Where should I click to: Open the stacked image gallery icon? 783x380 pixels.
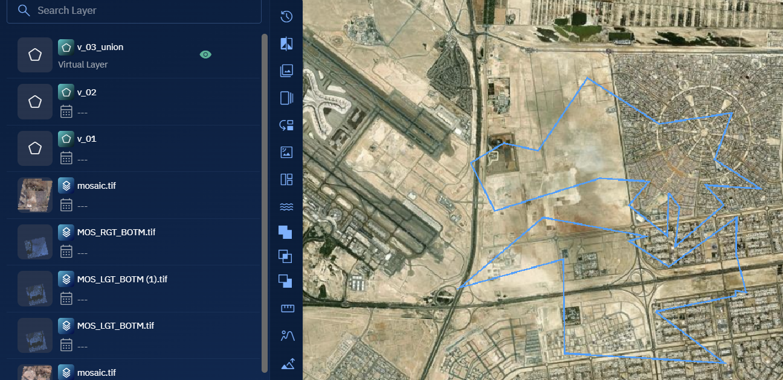[287, 71]
